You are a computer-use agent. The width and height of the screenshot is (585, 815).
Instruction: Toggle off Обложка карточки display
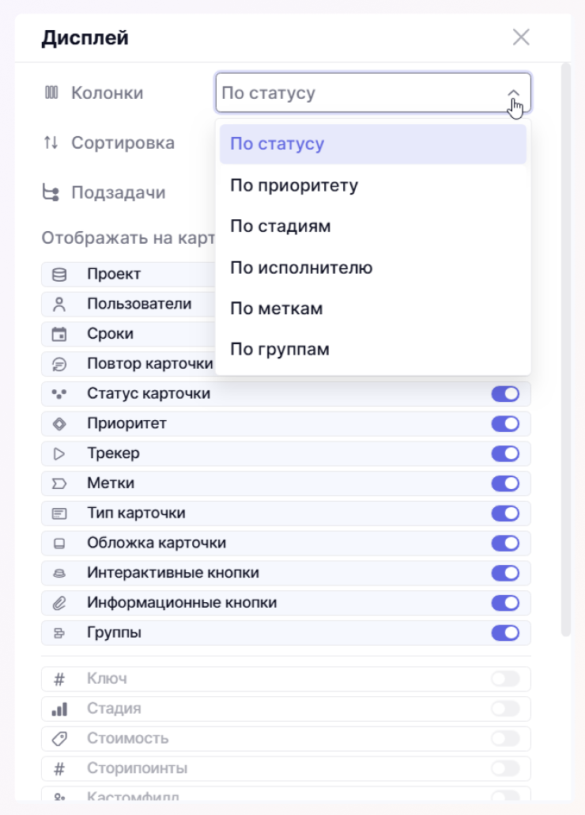[x=505, y=544]
